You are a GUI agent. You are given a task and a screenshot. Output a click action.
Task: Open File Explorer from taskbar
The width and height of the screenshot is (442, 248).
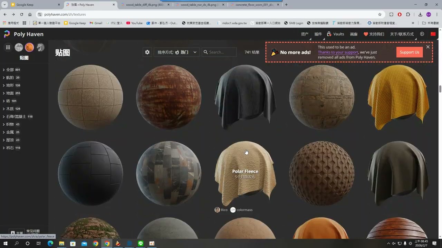pyautogui.click(x=62, y=244)
